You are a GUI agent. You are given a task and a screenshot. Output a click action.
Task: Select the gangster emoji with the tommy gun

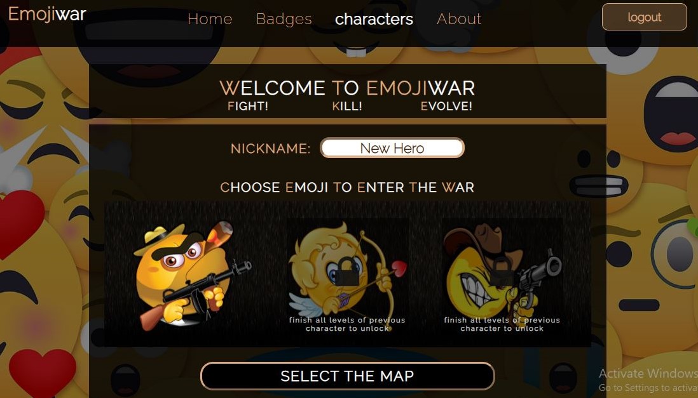[x=193, y=275]
